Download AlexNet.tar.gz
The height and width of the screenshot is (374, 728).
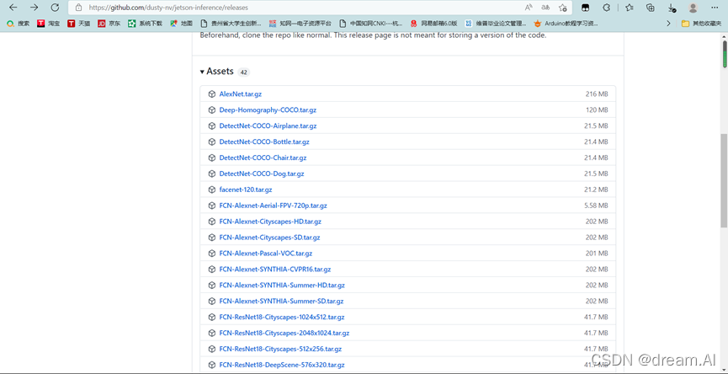[241, 93]
